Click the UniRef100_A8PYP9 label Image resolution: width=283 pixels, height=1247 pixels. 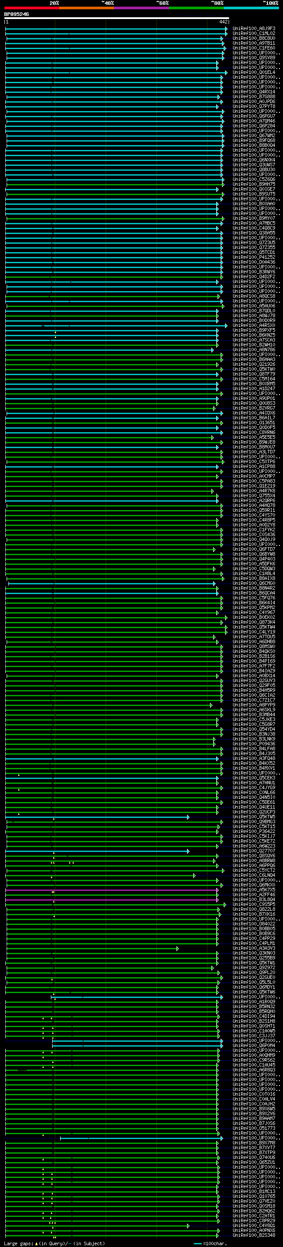click(254, 705)
